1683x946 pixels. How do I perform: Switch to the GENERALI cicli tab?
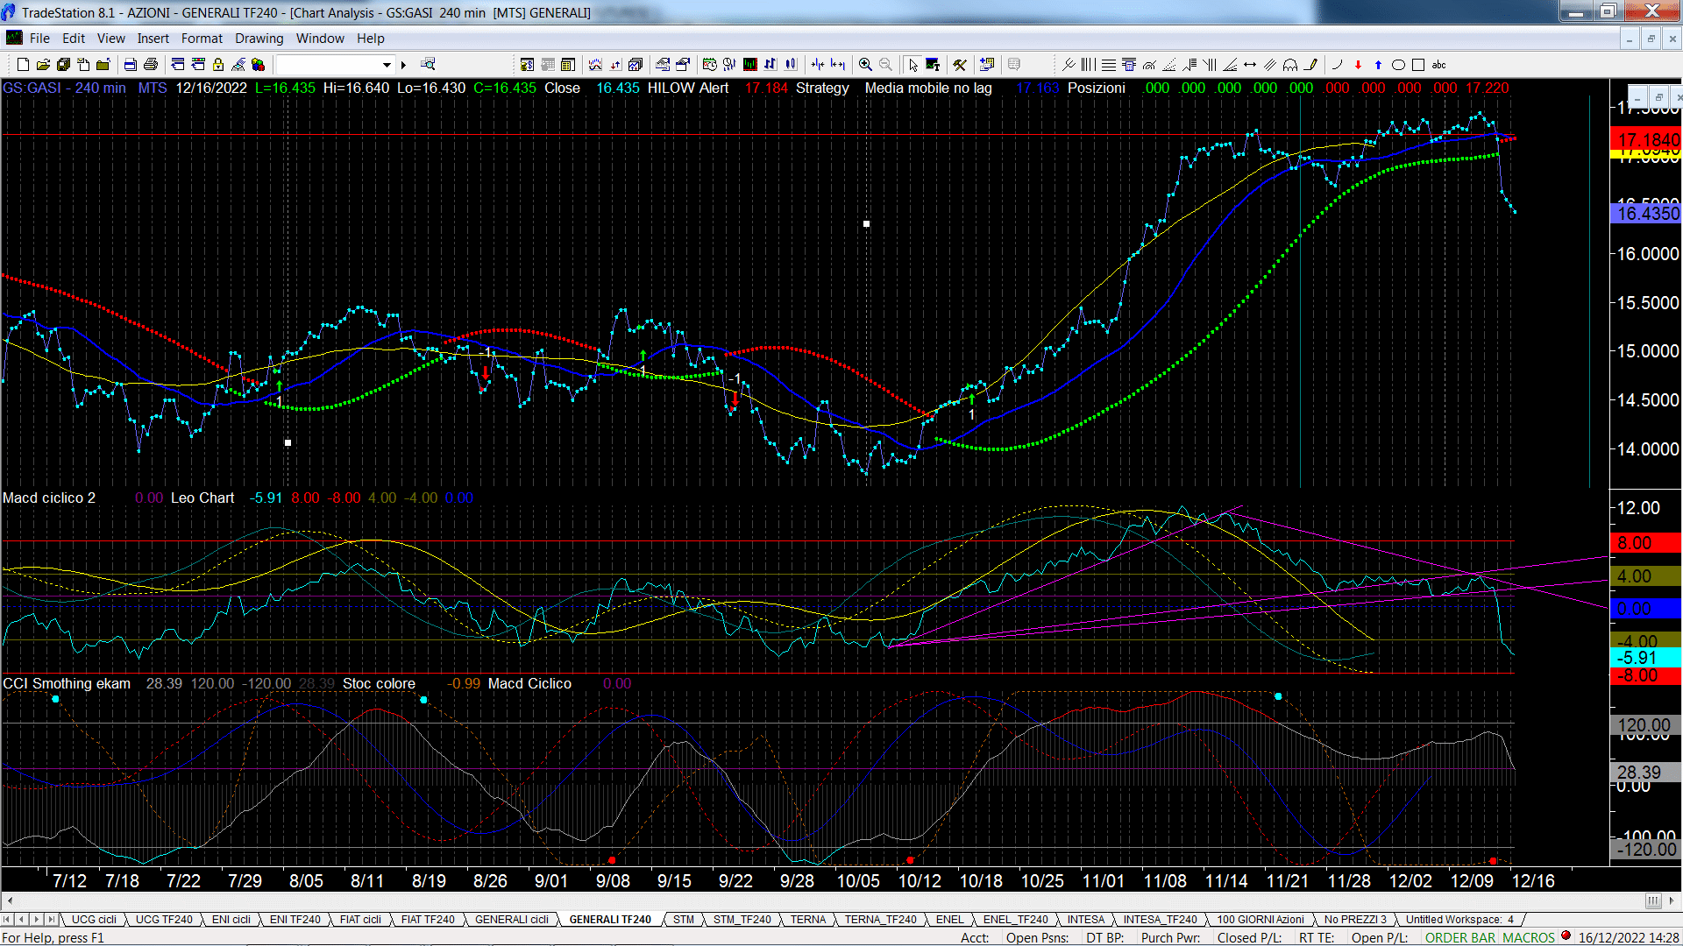pos(512,920)
